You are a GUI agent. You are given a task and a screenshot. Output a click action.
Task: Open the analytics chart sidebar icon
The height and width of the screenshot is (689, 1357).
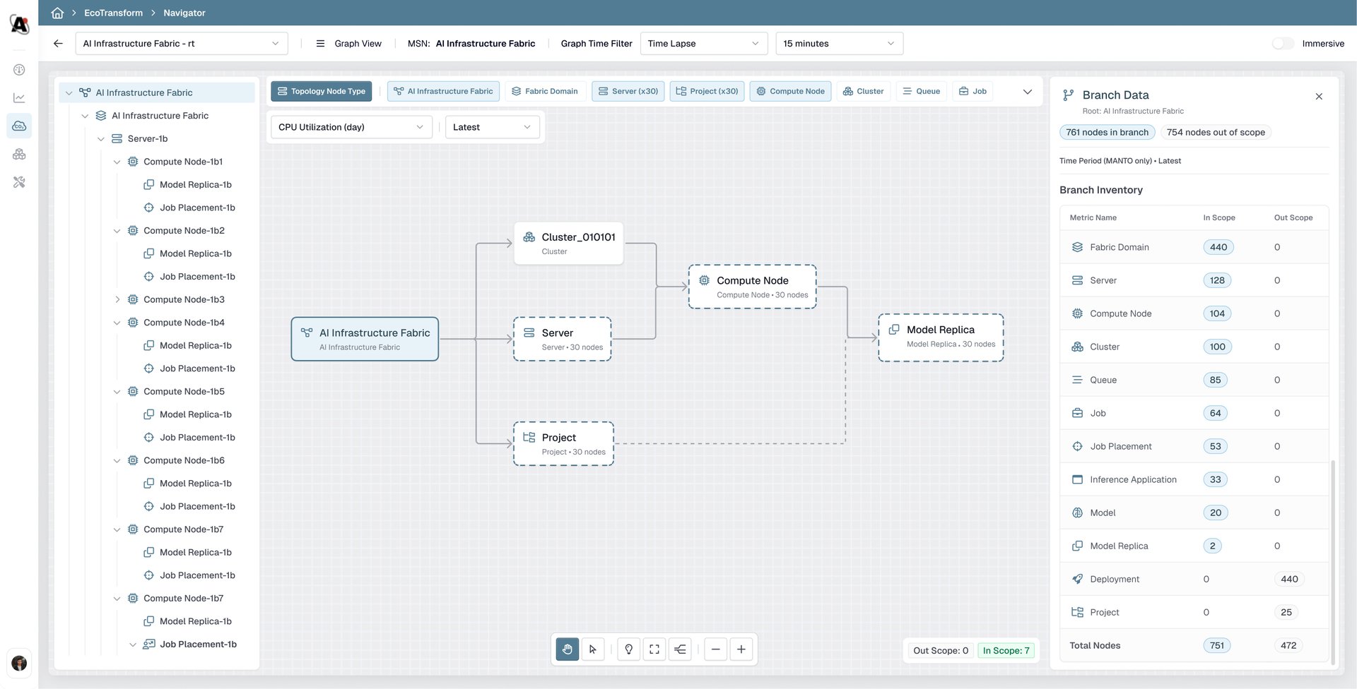[19, 97]
